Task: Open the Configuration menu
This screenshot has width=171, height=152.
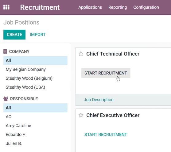Action: point(146,7)
